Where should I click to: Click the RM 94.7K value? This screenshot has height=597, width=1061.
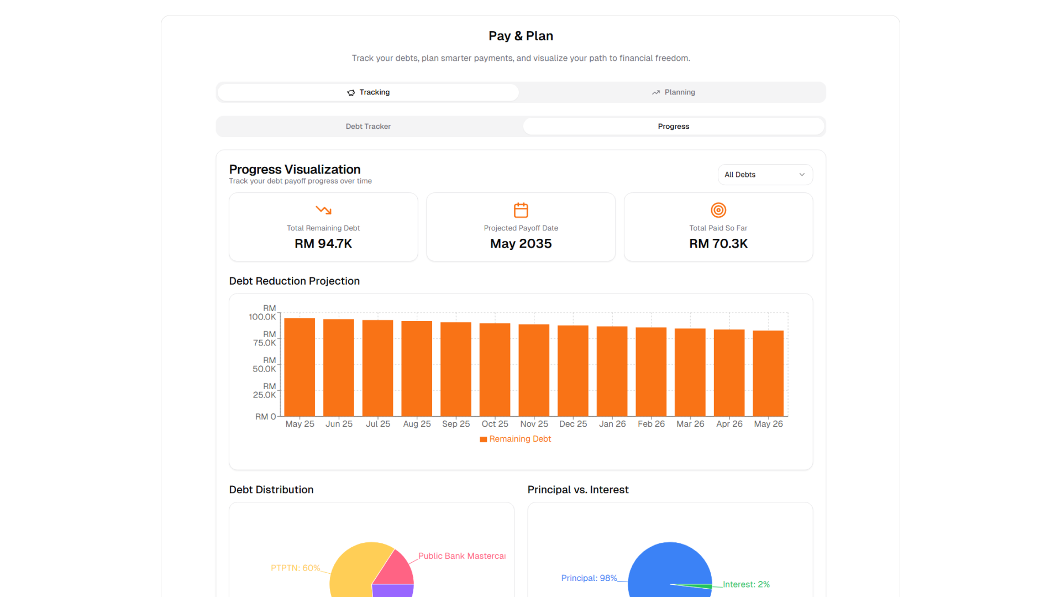pos(323,244)
